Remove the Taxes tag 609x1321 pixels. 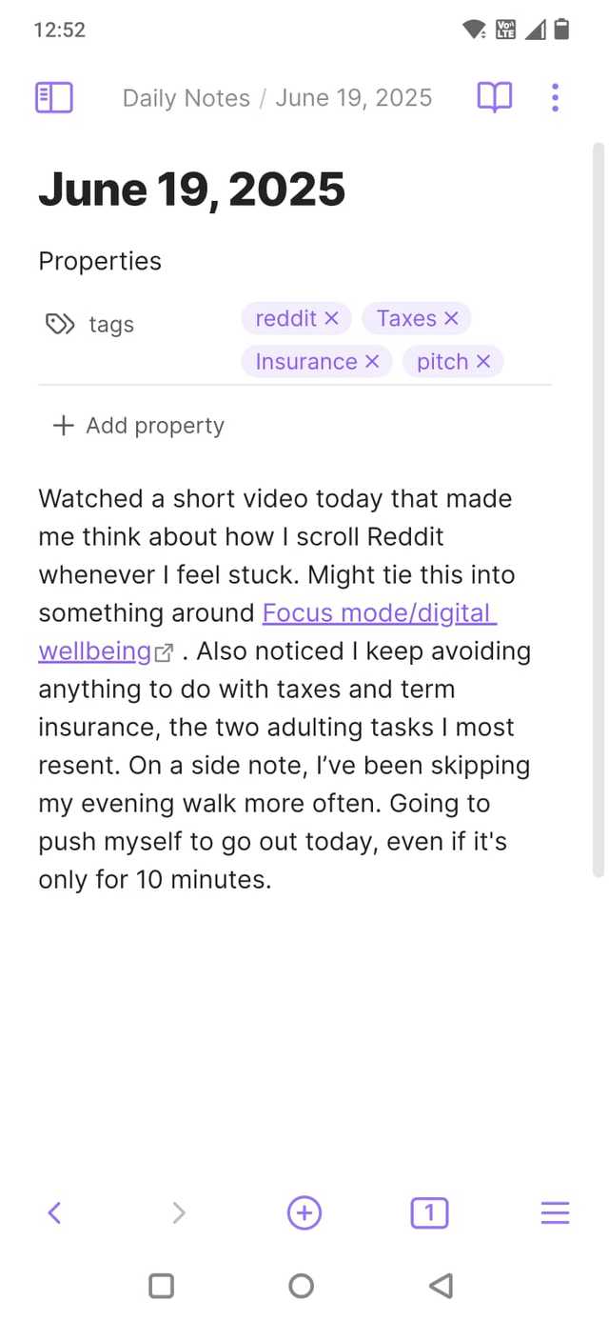click(x=451, y=318)
